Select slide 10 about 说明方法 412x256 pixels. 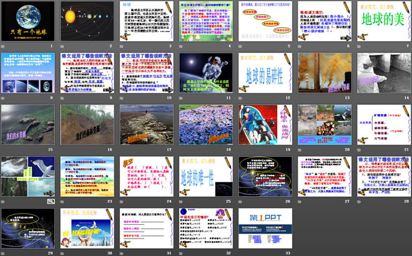[x=147, y=73]
